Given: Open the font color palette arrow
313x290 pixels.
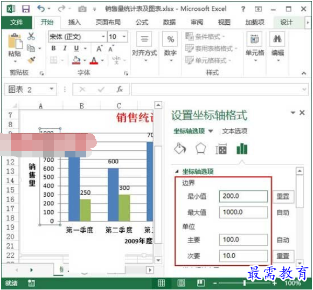Looking at the screenshot, I should [102, 60].
